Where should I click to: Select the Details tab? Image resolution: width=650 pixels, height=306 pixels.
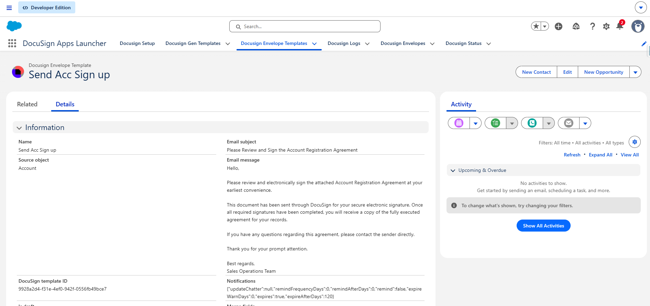65,104
